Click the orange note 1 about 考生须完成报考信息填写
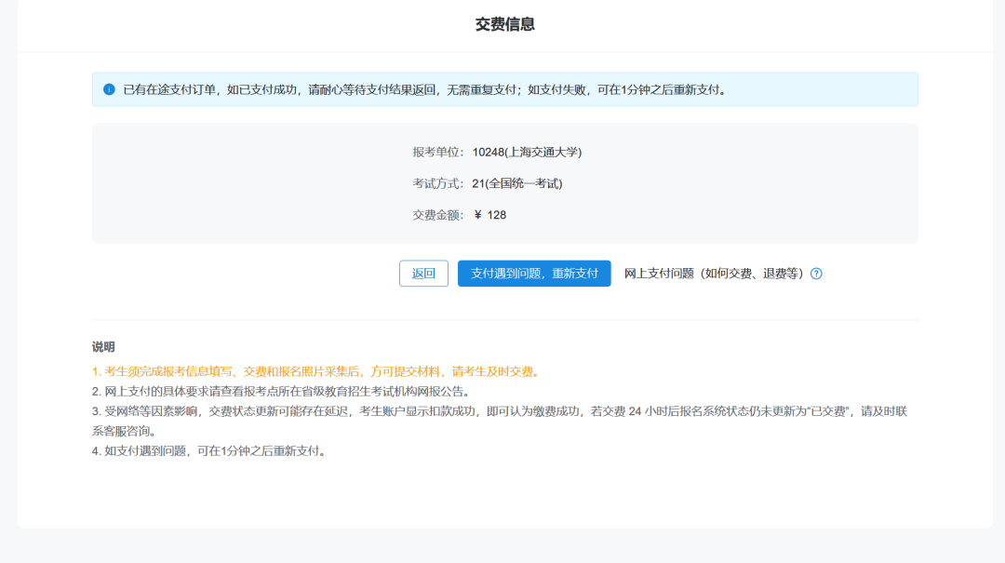This screenshot has width=1005, height=563. point(316,372)
